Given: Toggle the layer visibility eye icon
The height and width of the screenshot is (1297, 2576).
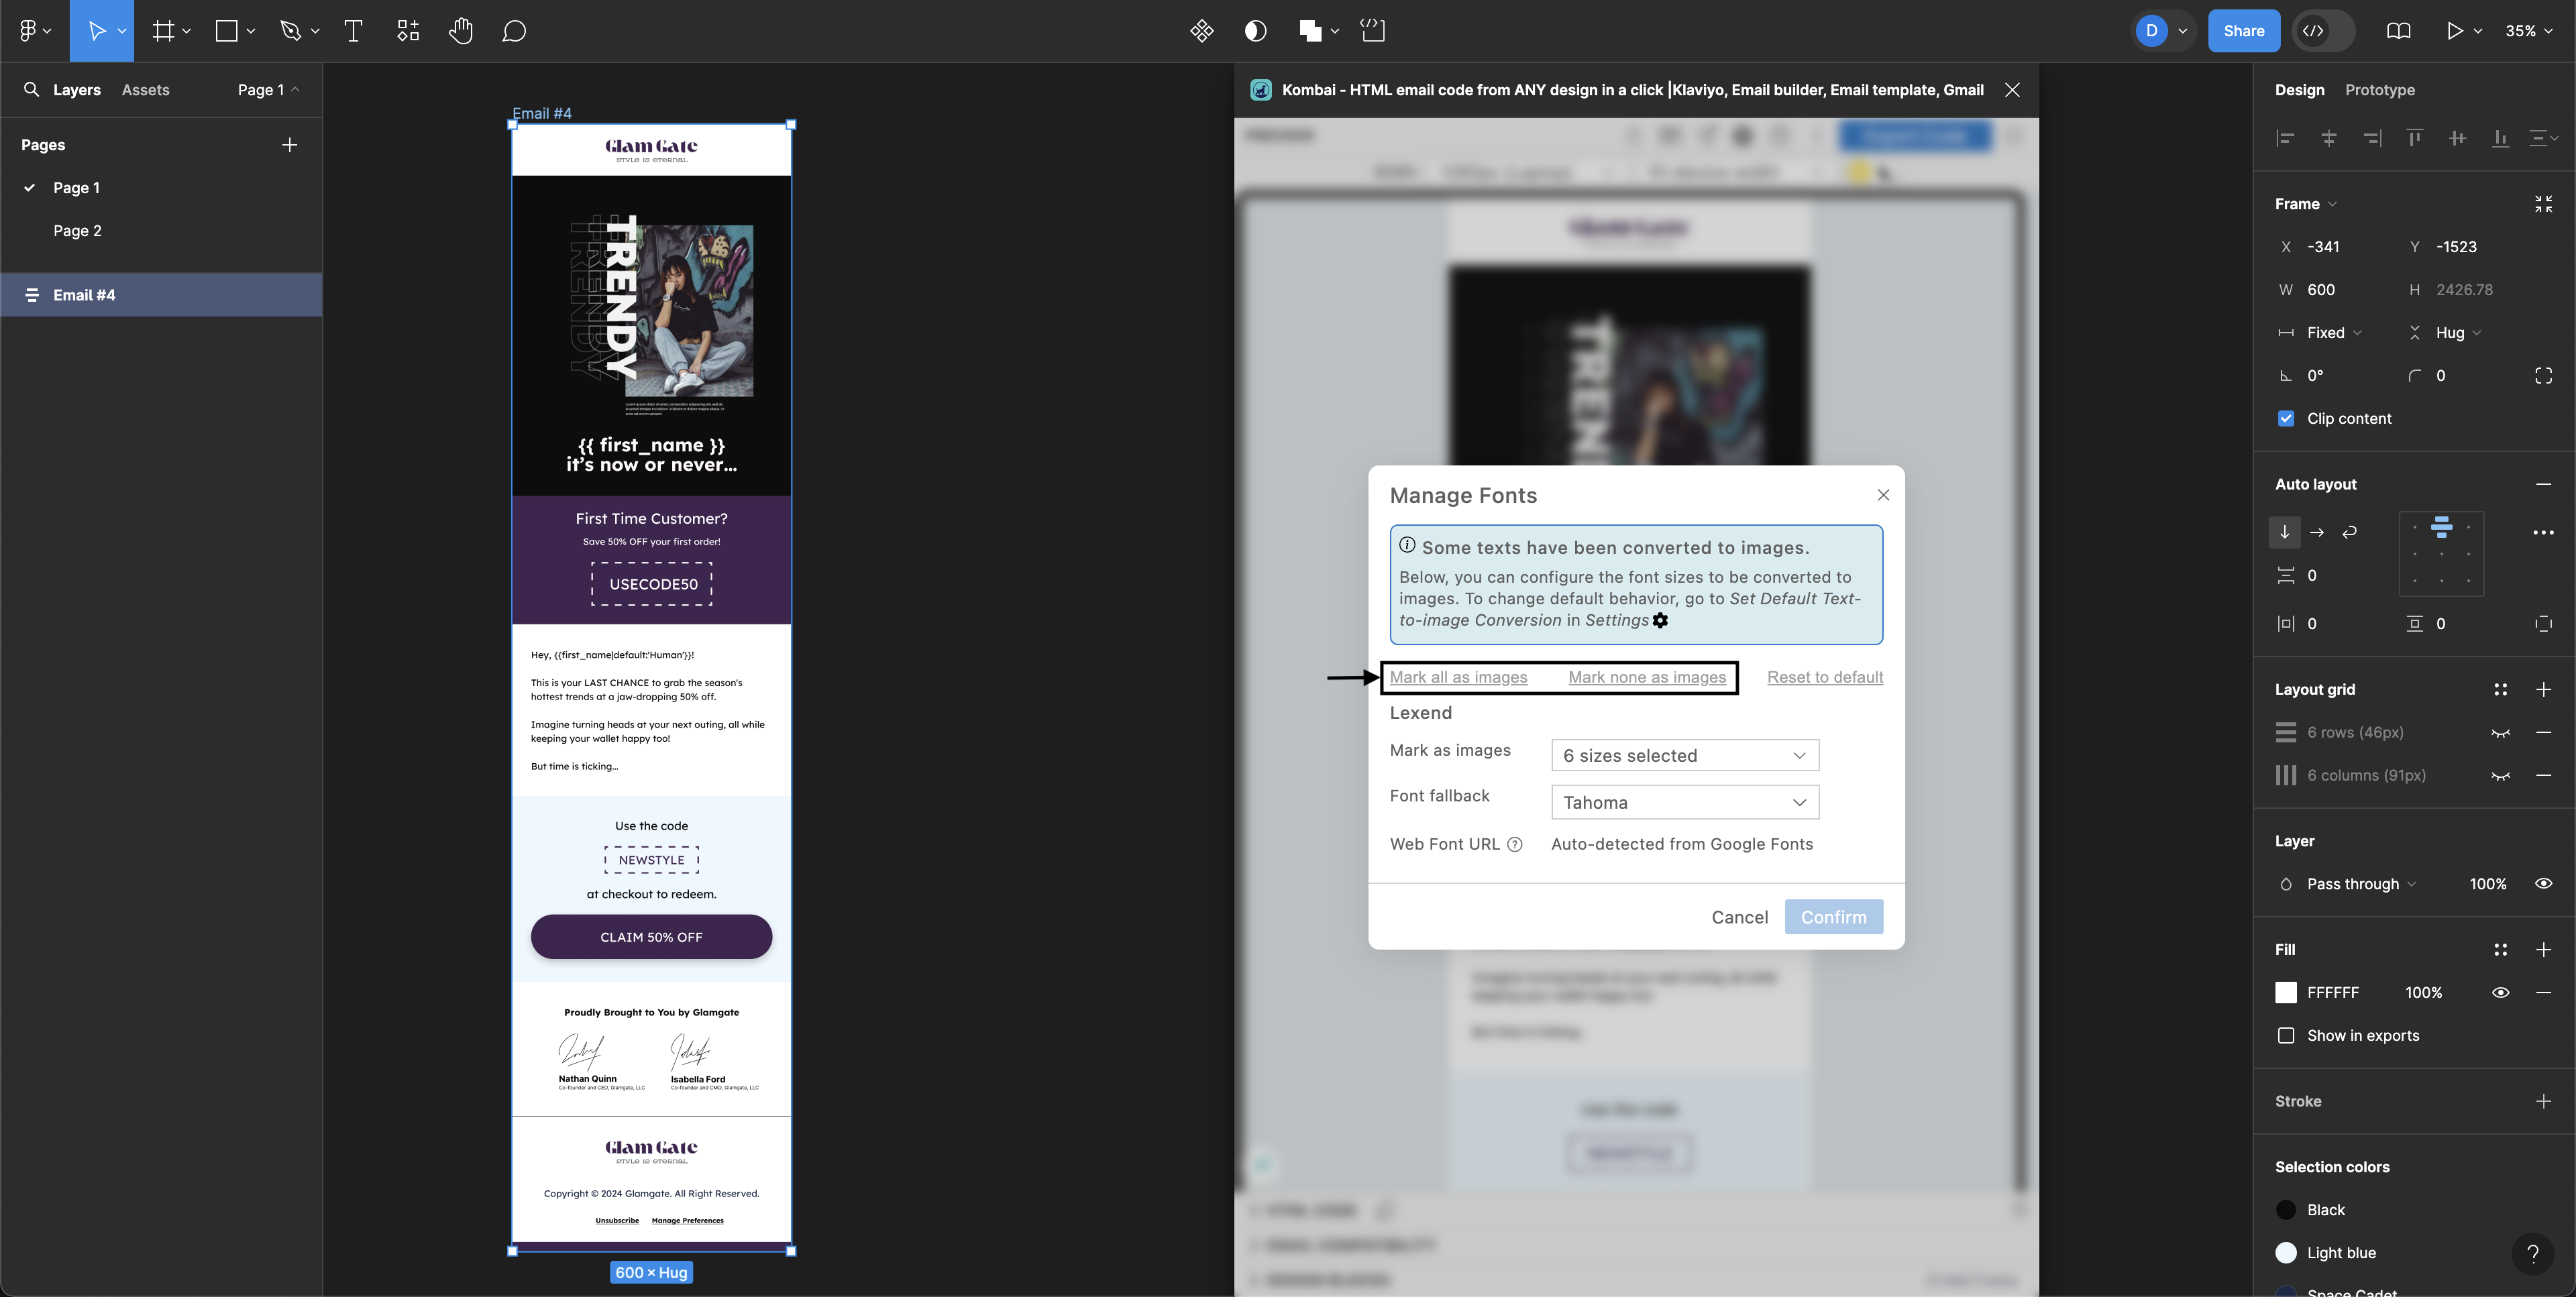Looking at the screenshot, I should click(2543, 883).
